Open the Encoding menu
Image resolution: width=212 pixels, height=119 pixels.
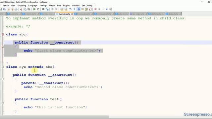(x=22, y=6)
